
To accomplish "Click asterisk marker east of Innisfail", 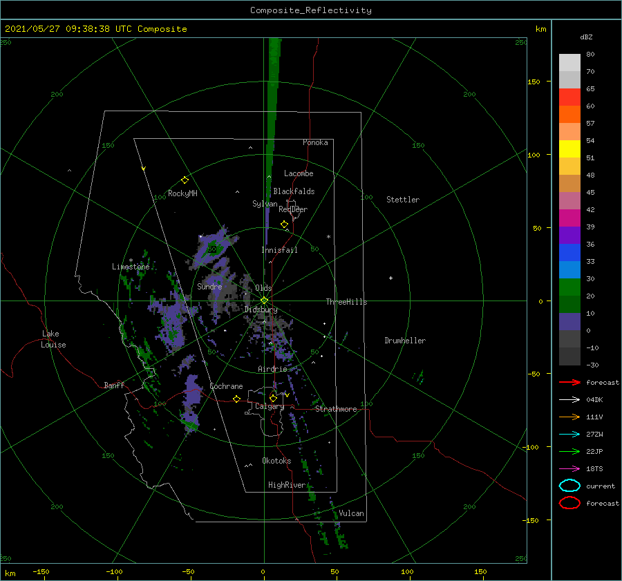I will tap(328, 237).
